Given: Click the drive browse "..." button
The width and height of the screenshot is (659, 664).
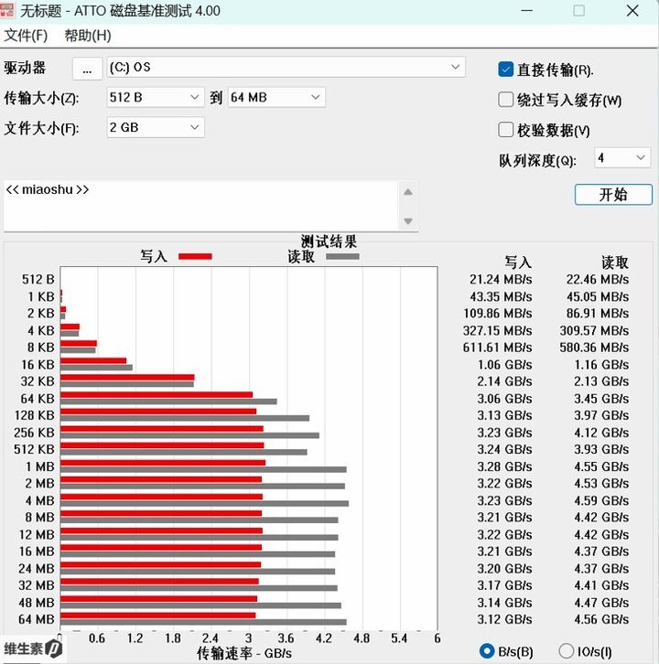Looking at the screenshot, I should (87, 69).
